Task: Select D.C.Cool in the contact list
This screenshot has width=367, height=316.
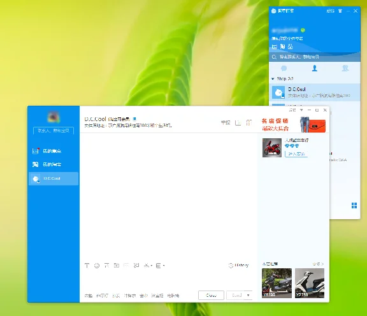Action: pos(315,92)
